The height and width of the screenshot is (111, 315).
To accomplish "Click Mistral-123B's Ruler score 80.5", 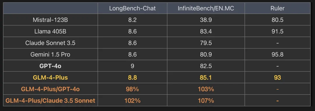I will tap(277, 20).
